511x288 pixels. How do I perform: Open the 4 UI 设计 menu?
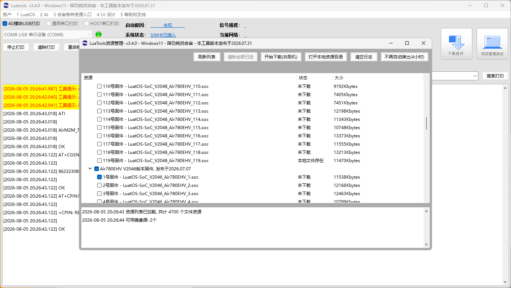coord(106,15)
